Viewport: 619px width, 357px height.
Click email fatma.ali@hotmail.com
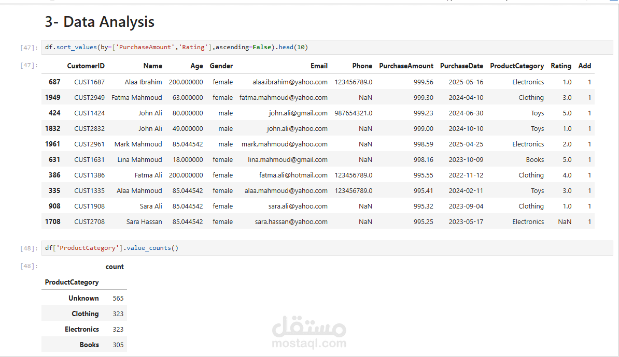pyautogui.click(x=293, y=175)
